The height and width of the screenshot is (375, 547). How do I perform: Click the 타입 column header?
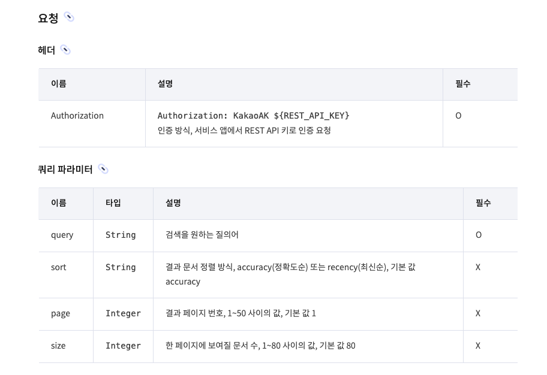pos(113,203)
